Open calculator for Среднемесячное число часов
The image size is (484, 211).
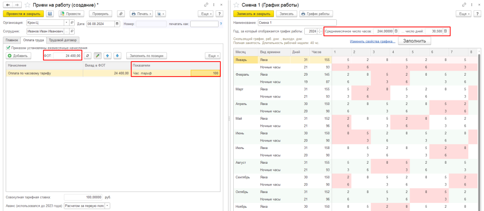click(x=396, y=31)
